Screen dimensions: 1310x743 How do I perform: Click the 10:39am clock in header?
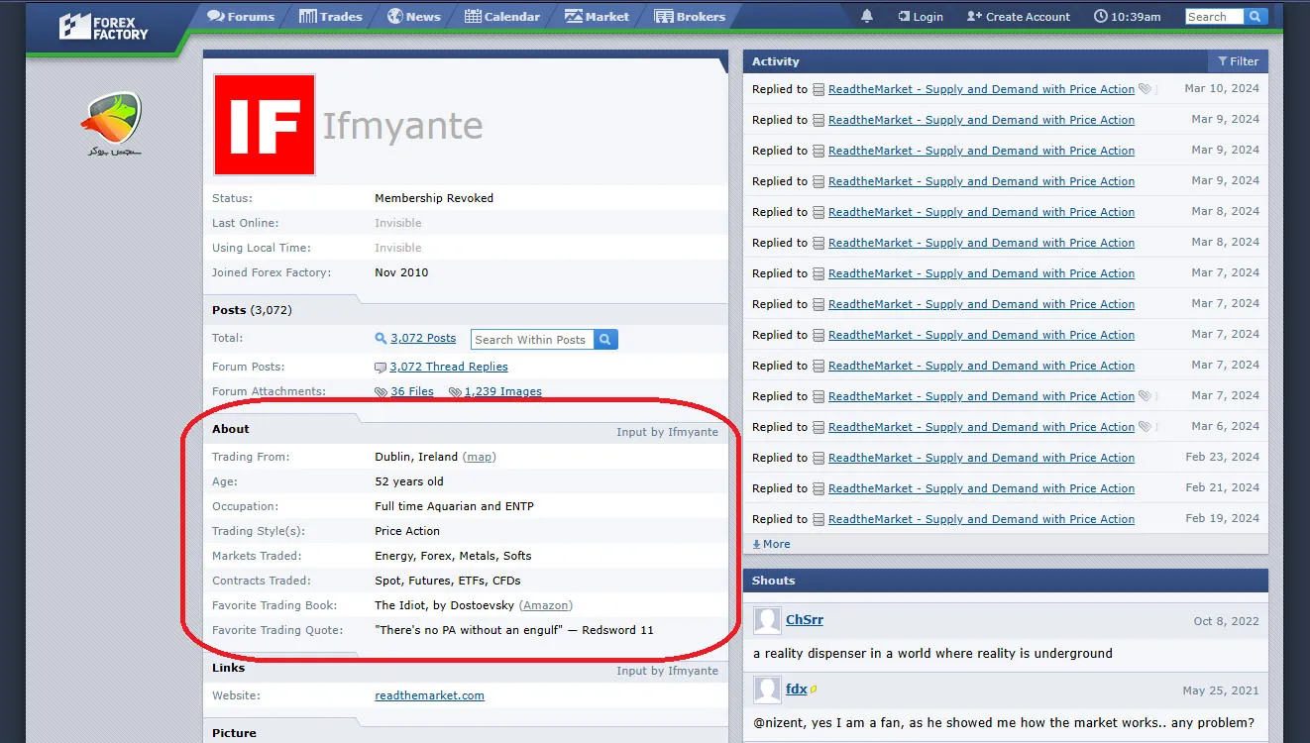pyautogui.click(x=1127, y=17)
